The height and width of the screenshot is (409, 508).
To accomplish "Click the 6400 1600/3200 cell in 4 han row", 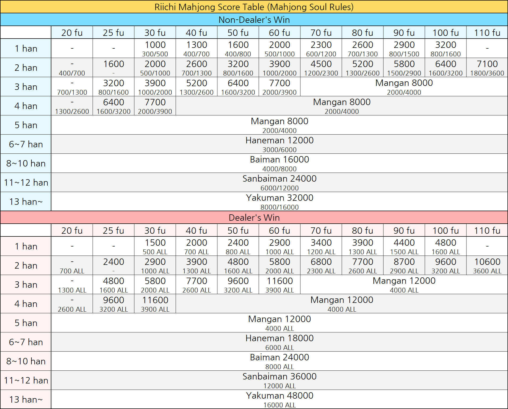I will (x=113, y=106).
